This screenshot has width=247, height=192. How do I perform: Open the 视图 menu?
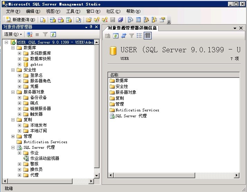tap(53, 11)
